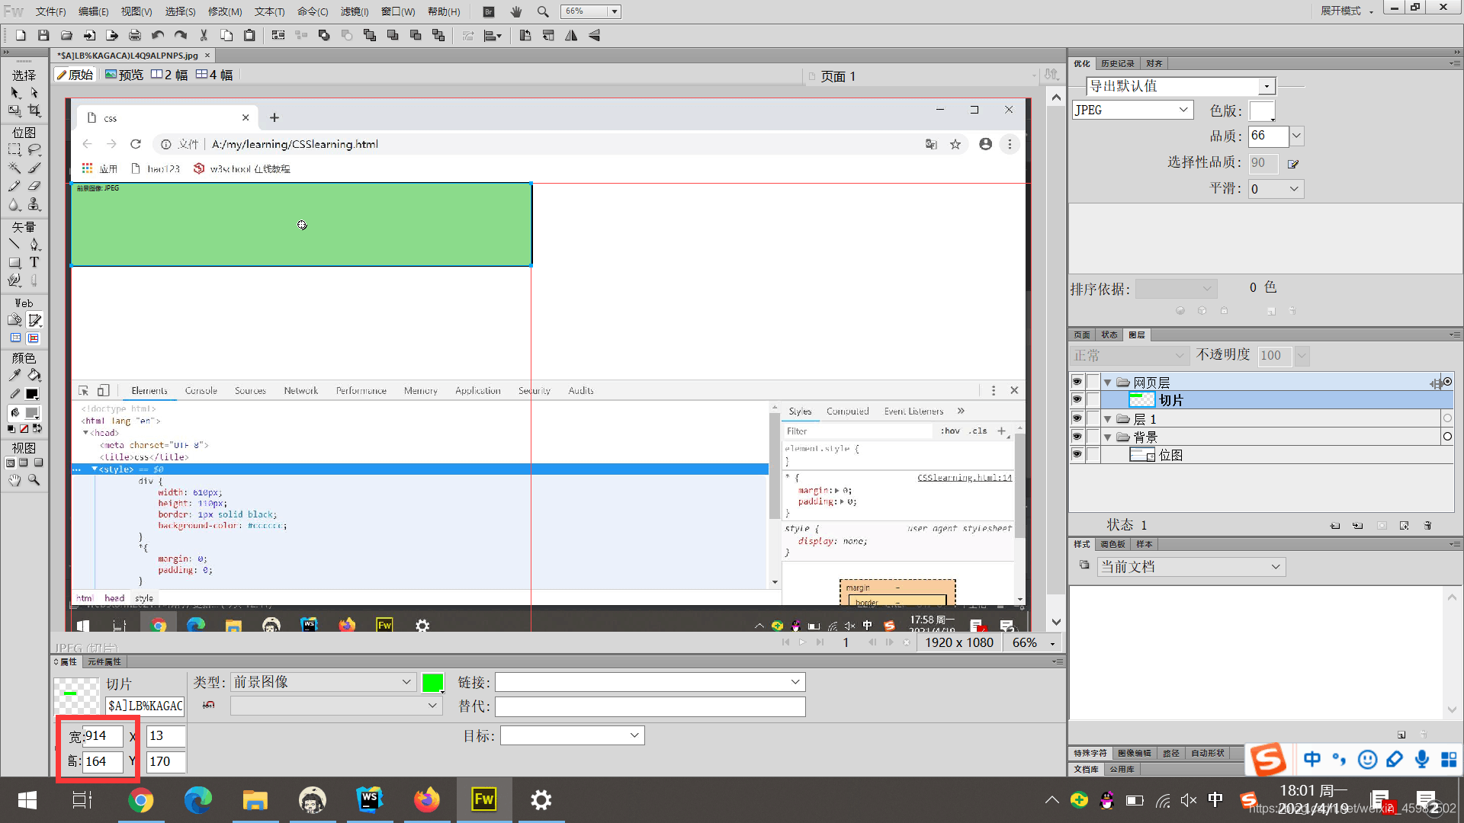
Task: Select the Paint Bucket tool
Action: click(x=34, y=375)
